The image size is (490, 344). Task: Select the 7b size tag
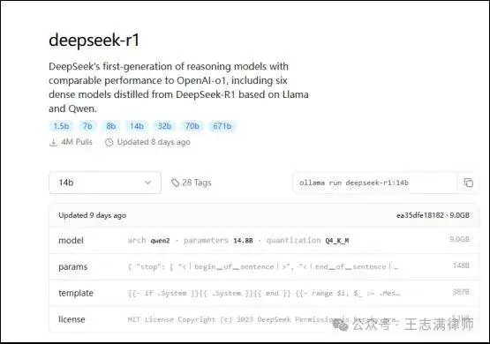87,126
